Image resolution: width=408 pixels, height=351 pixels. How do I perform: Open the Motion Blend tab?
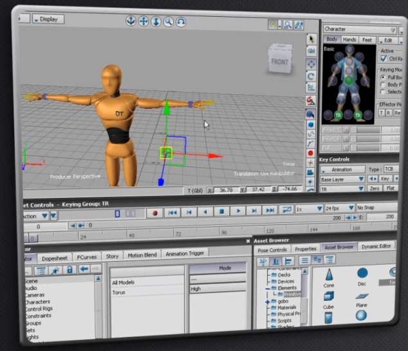142,255
